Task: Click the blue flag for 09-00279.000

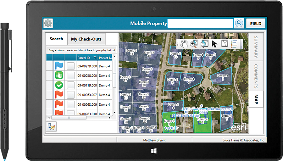Action: (59, 66)
